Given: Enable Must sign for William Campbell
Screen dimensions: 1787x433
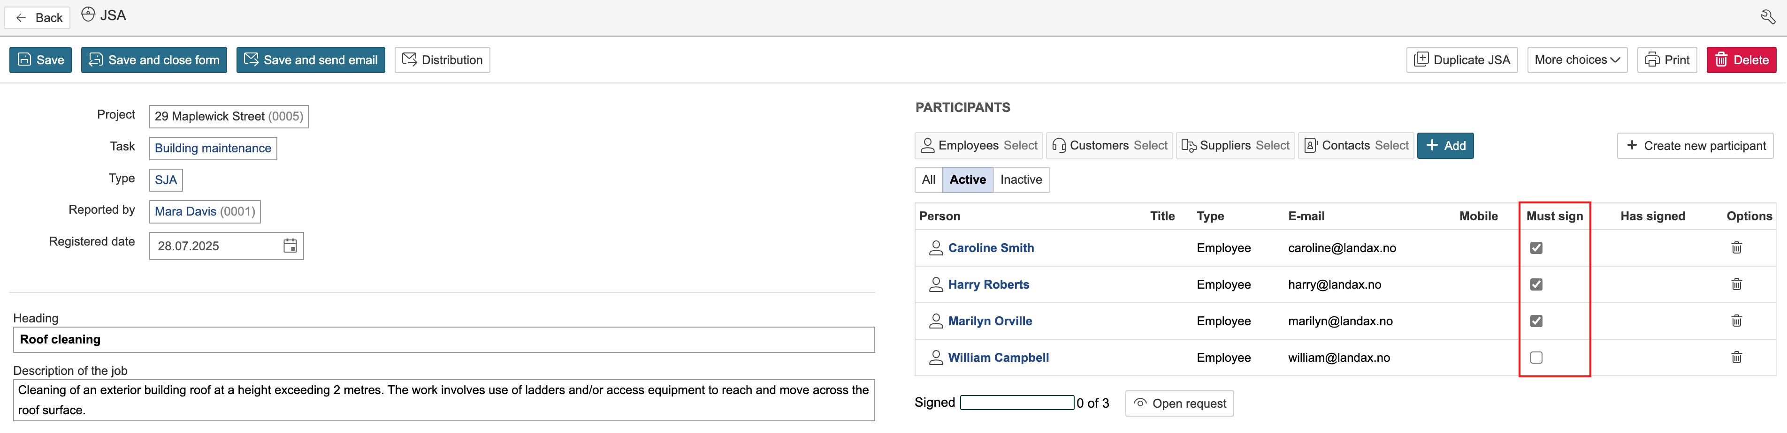Looking at the screenshot, I should coord(1536,358).
